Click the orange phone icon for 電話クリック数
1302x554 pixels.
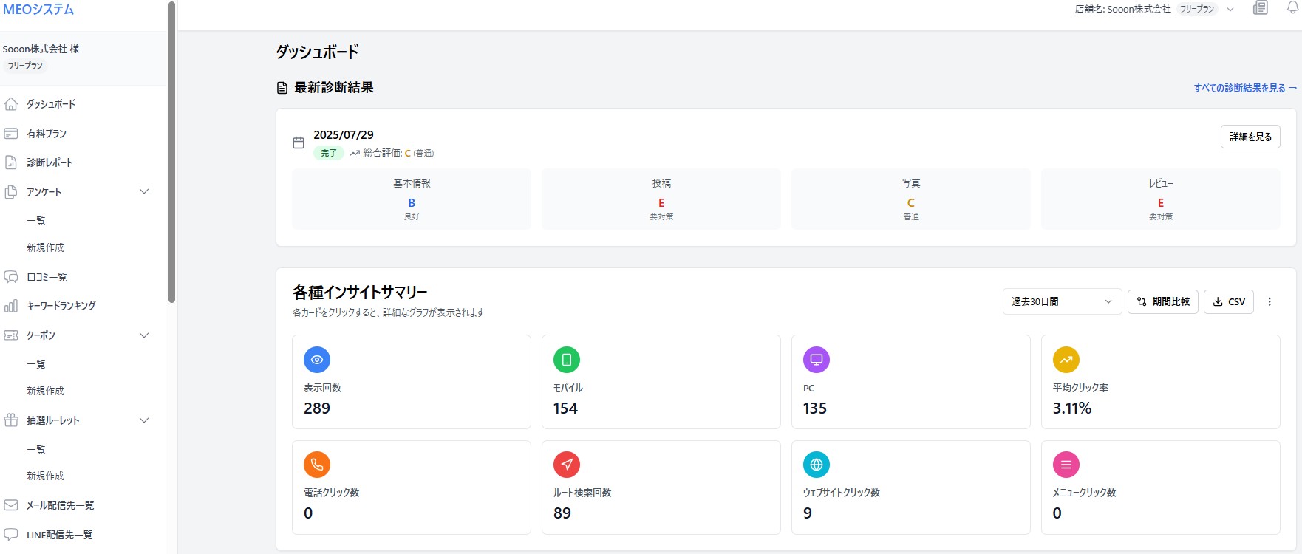[317, 465]
